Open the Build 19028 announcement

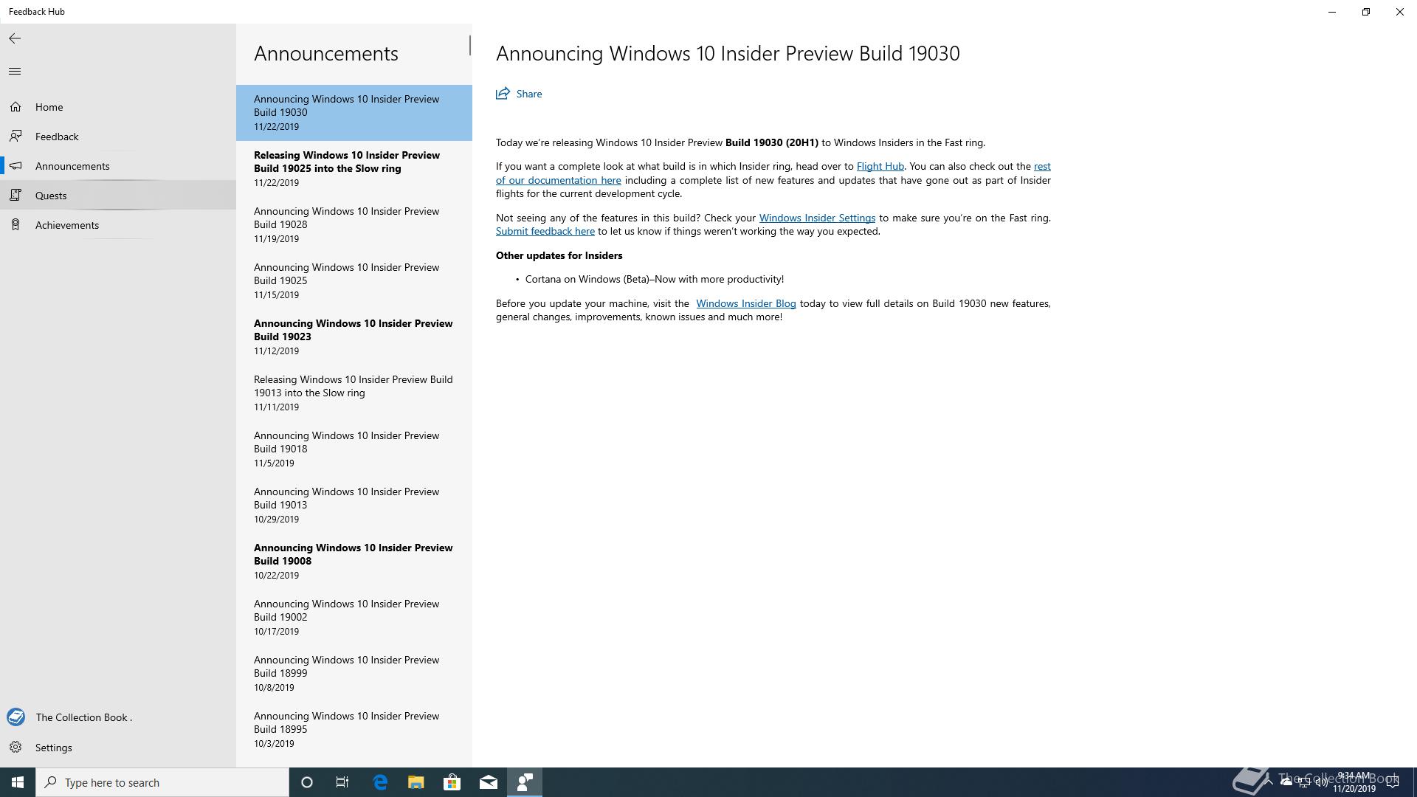click(x=347, y=224)
